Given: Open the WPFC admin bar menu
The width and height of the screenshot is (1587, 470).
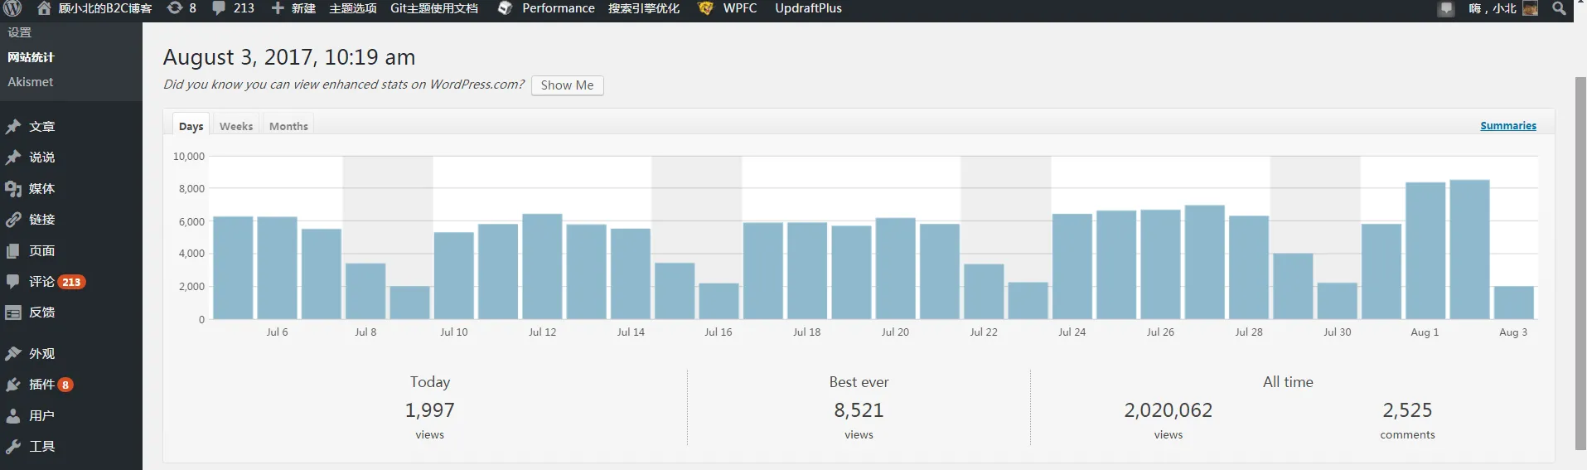Looking at the screenshot, I should [x=740, y=8].
